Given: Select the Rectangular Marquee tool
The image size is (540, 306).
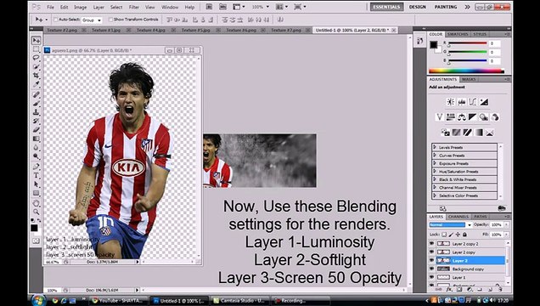Looking at the screenshot, I should click(x=36, y=49).
